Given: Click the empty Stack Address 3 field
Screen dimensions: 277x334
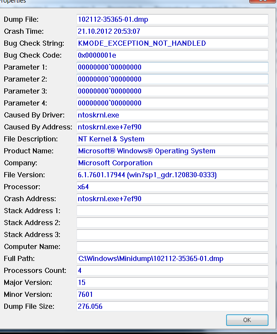Looking at the screenshot, I should point(172,234).
